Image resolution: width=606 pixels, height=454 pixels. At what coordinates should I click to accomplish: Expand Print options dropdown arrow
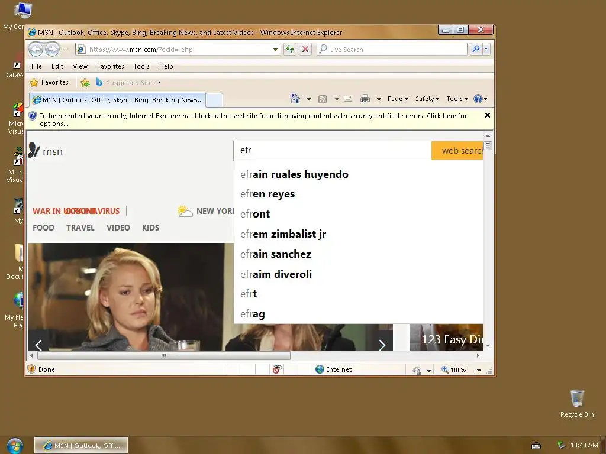click(379, 99)
